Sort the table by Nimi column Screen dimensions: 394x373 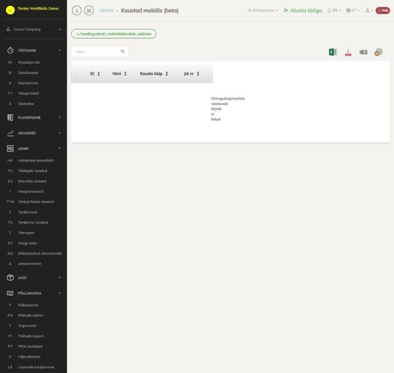(120, 73)
